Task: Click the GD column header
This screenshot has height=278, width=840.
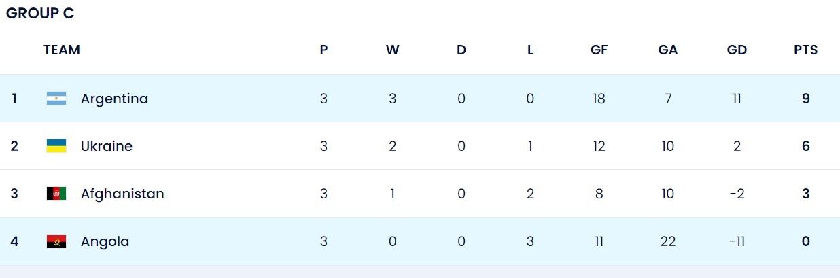Action: [x=737, y=50]
